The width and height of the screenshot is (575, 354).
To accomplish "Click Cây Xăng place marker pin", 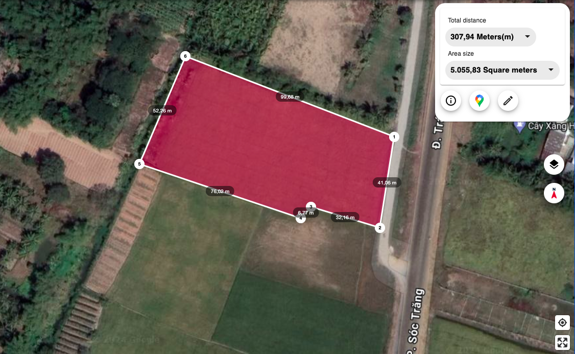I will pyautogui.click(x=520, y=127).
